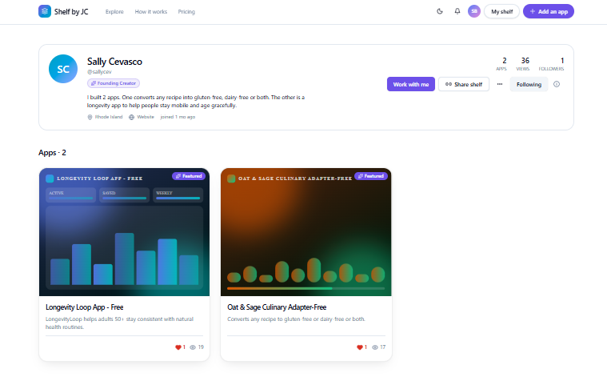607x385 pixels.
Task: Open the three-dots more options menu
Action: click(500, 84)
